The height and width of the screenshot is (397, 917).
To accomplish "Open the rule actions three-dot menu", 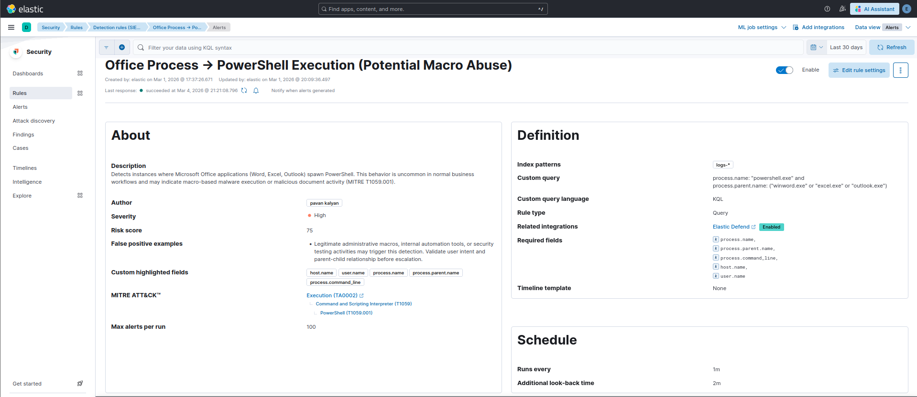I will coord(900,70).
